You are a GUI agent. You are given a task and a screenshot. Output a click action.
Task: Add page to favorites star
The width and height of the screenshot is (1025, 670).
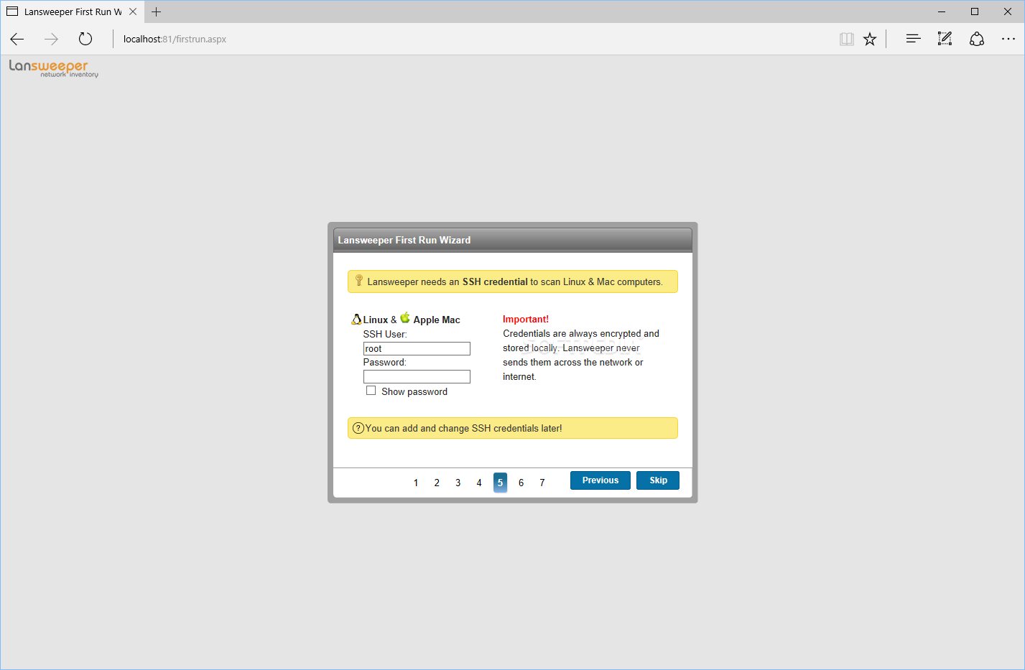[x=870, y=39]
